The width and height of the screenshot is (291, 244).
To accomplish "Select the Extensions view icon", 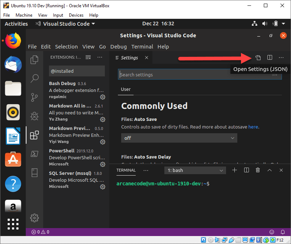I will pos(34,135).
